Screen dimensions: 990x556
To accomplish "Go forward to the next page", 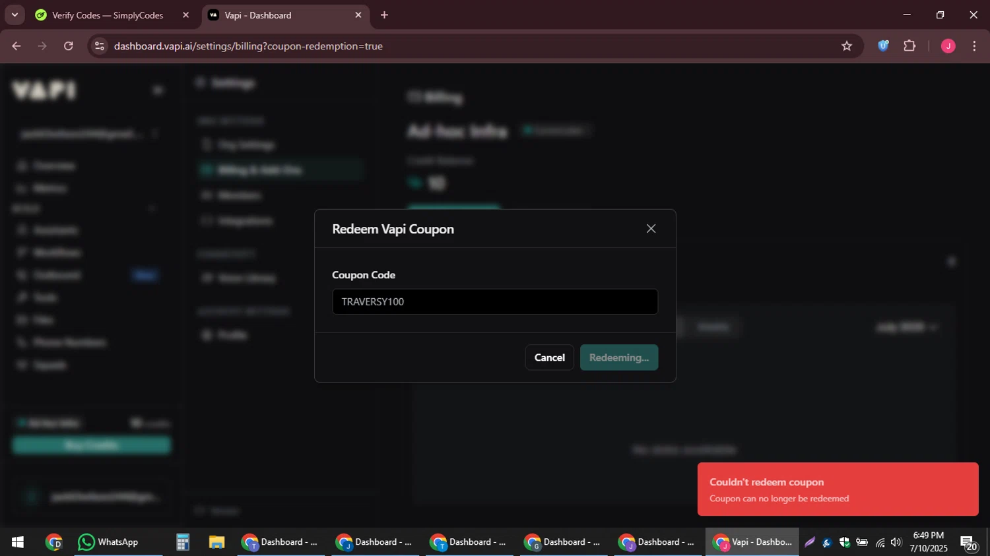I will coord(42,46).
